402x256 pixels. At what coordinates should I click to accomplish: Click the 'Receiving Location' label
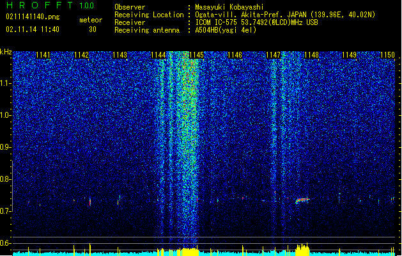(x=149, y=15)
